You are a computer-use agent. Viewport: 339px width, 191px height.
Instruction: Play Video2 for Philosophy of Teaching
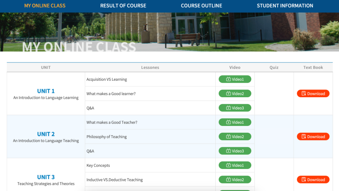(x=235, y=136)
